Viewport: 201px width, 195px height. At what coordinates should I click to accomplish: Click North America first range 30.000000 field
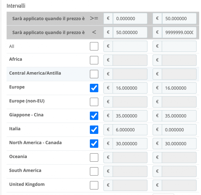point(130,144)
